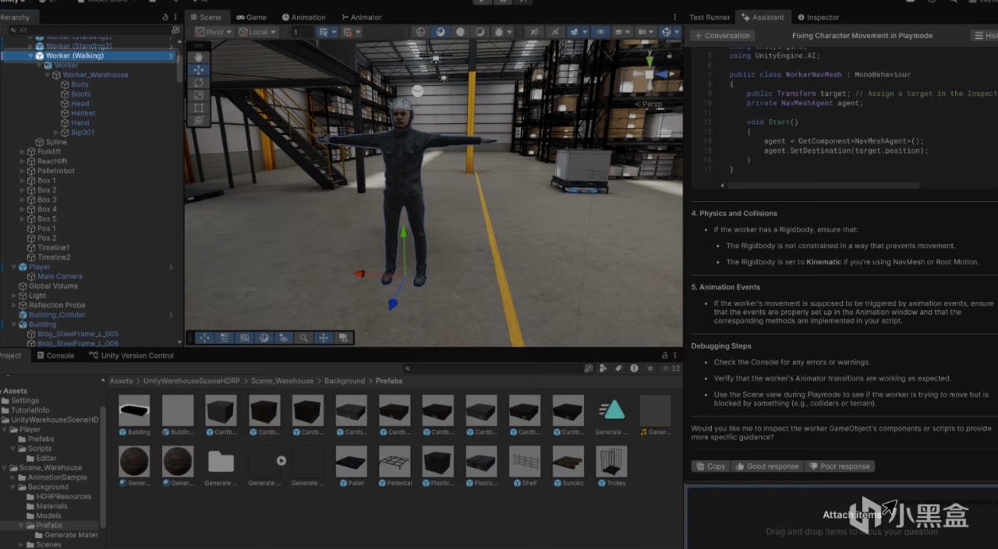Click the Good response thumbs-up button
Screen dimensions: 998x549
click(766, 466)
